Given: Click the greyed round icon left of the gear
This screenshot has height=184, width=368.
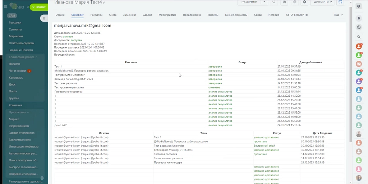Looking at the screenshot, I should (x=295, y=2).
